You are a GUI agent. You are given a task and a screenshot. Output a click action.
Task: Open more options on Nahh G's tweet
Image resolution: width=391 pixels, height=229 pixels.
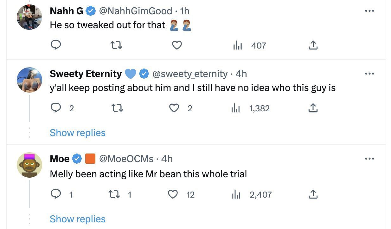coord(369,11)
